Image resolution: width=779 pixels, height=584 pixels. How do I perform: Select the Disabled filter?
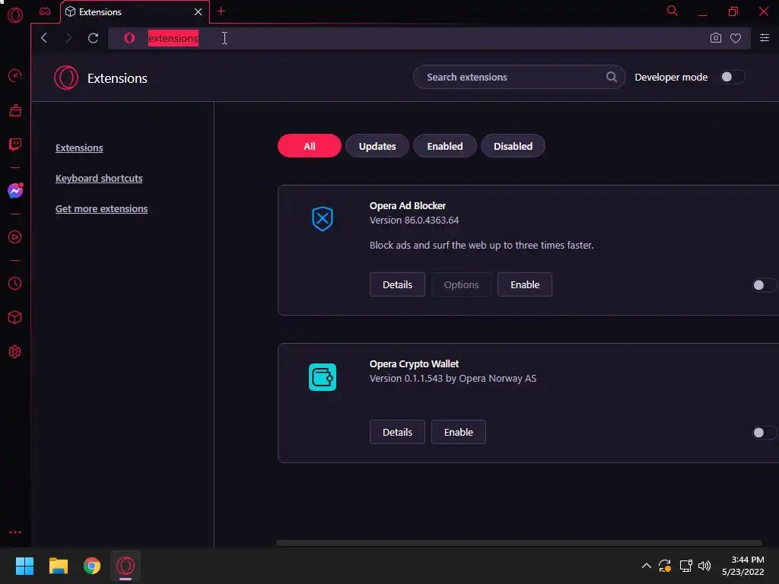click(x=513, y=146)
